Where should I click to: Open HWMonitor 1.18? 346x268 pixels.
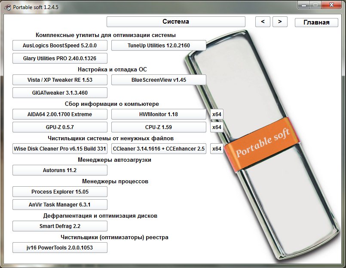[159, 114]
